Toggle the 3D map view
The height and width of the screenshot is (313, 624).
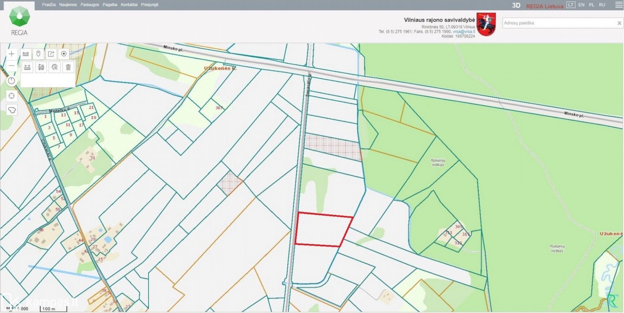tap(516, 5)
